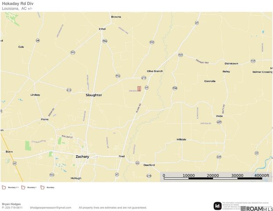Click the McHugh place label
Image resolution: width=273 pixels, height=211 pixels.
[x=76, y=178]
